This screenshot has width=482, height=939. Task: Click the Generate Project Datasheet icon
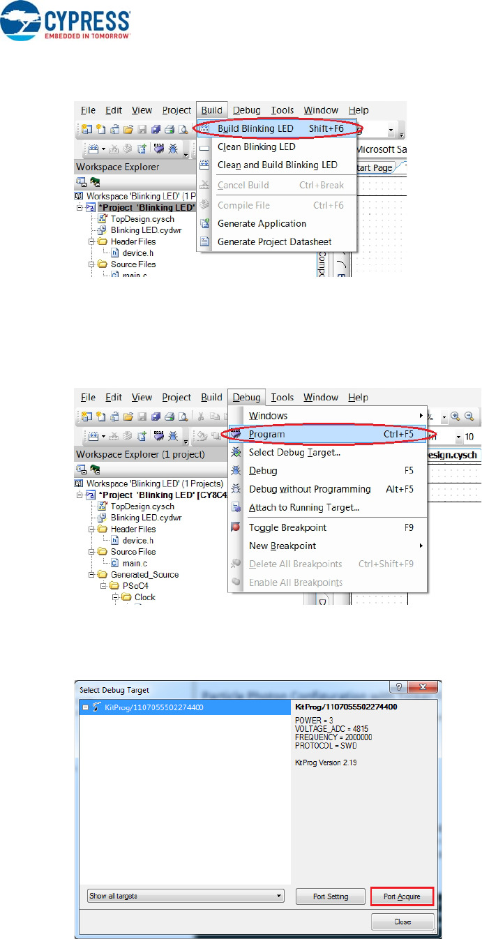(205, 242)
